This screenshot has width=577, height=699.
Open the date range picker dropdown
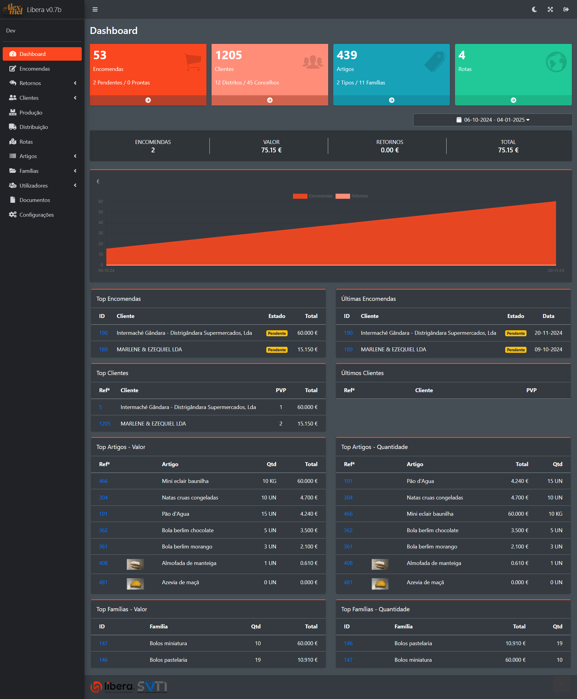(493, 120)
